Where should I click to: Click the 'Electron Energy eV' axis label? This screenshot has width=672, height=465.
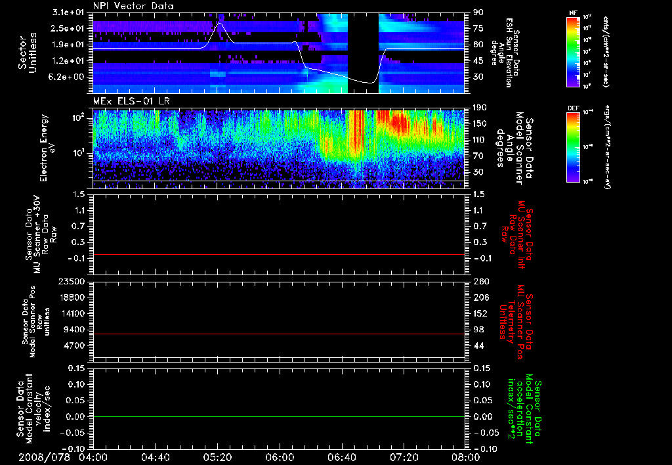tap(47, 148)
